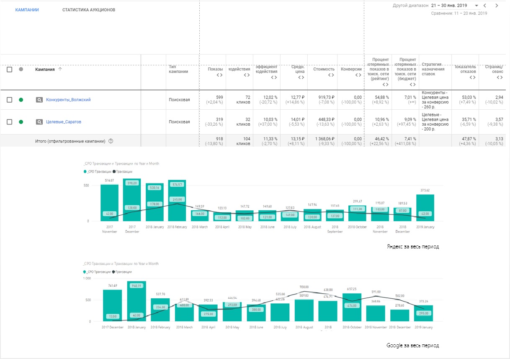510x359 pixels.
Task: Open the Конкуренты_Волжский campaign link
Action: [x=68, y=100]
